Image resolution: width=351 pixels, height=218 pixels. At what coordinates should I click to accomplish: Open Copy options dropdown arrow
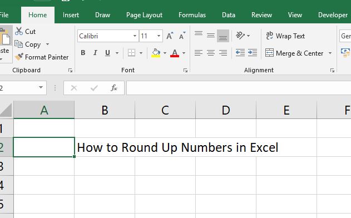tap(47, 44)
